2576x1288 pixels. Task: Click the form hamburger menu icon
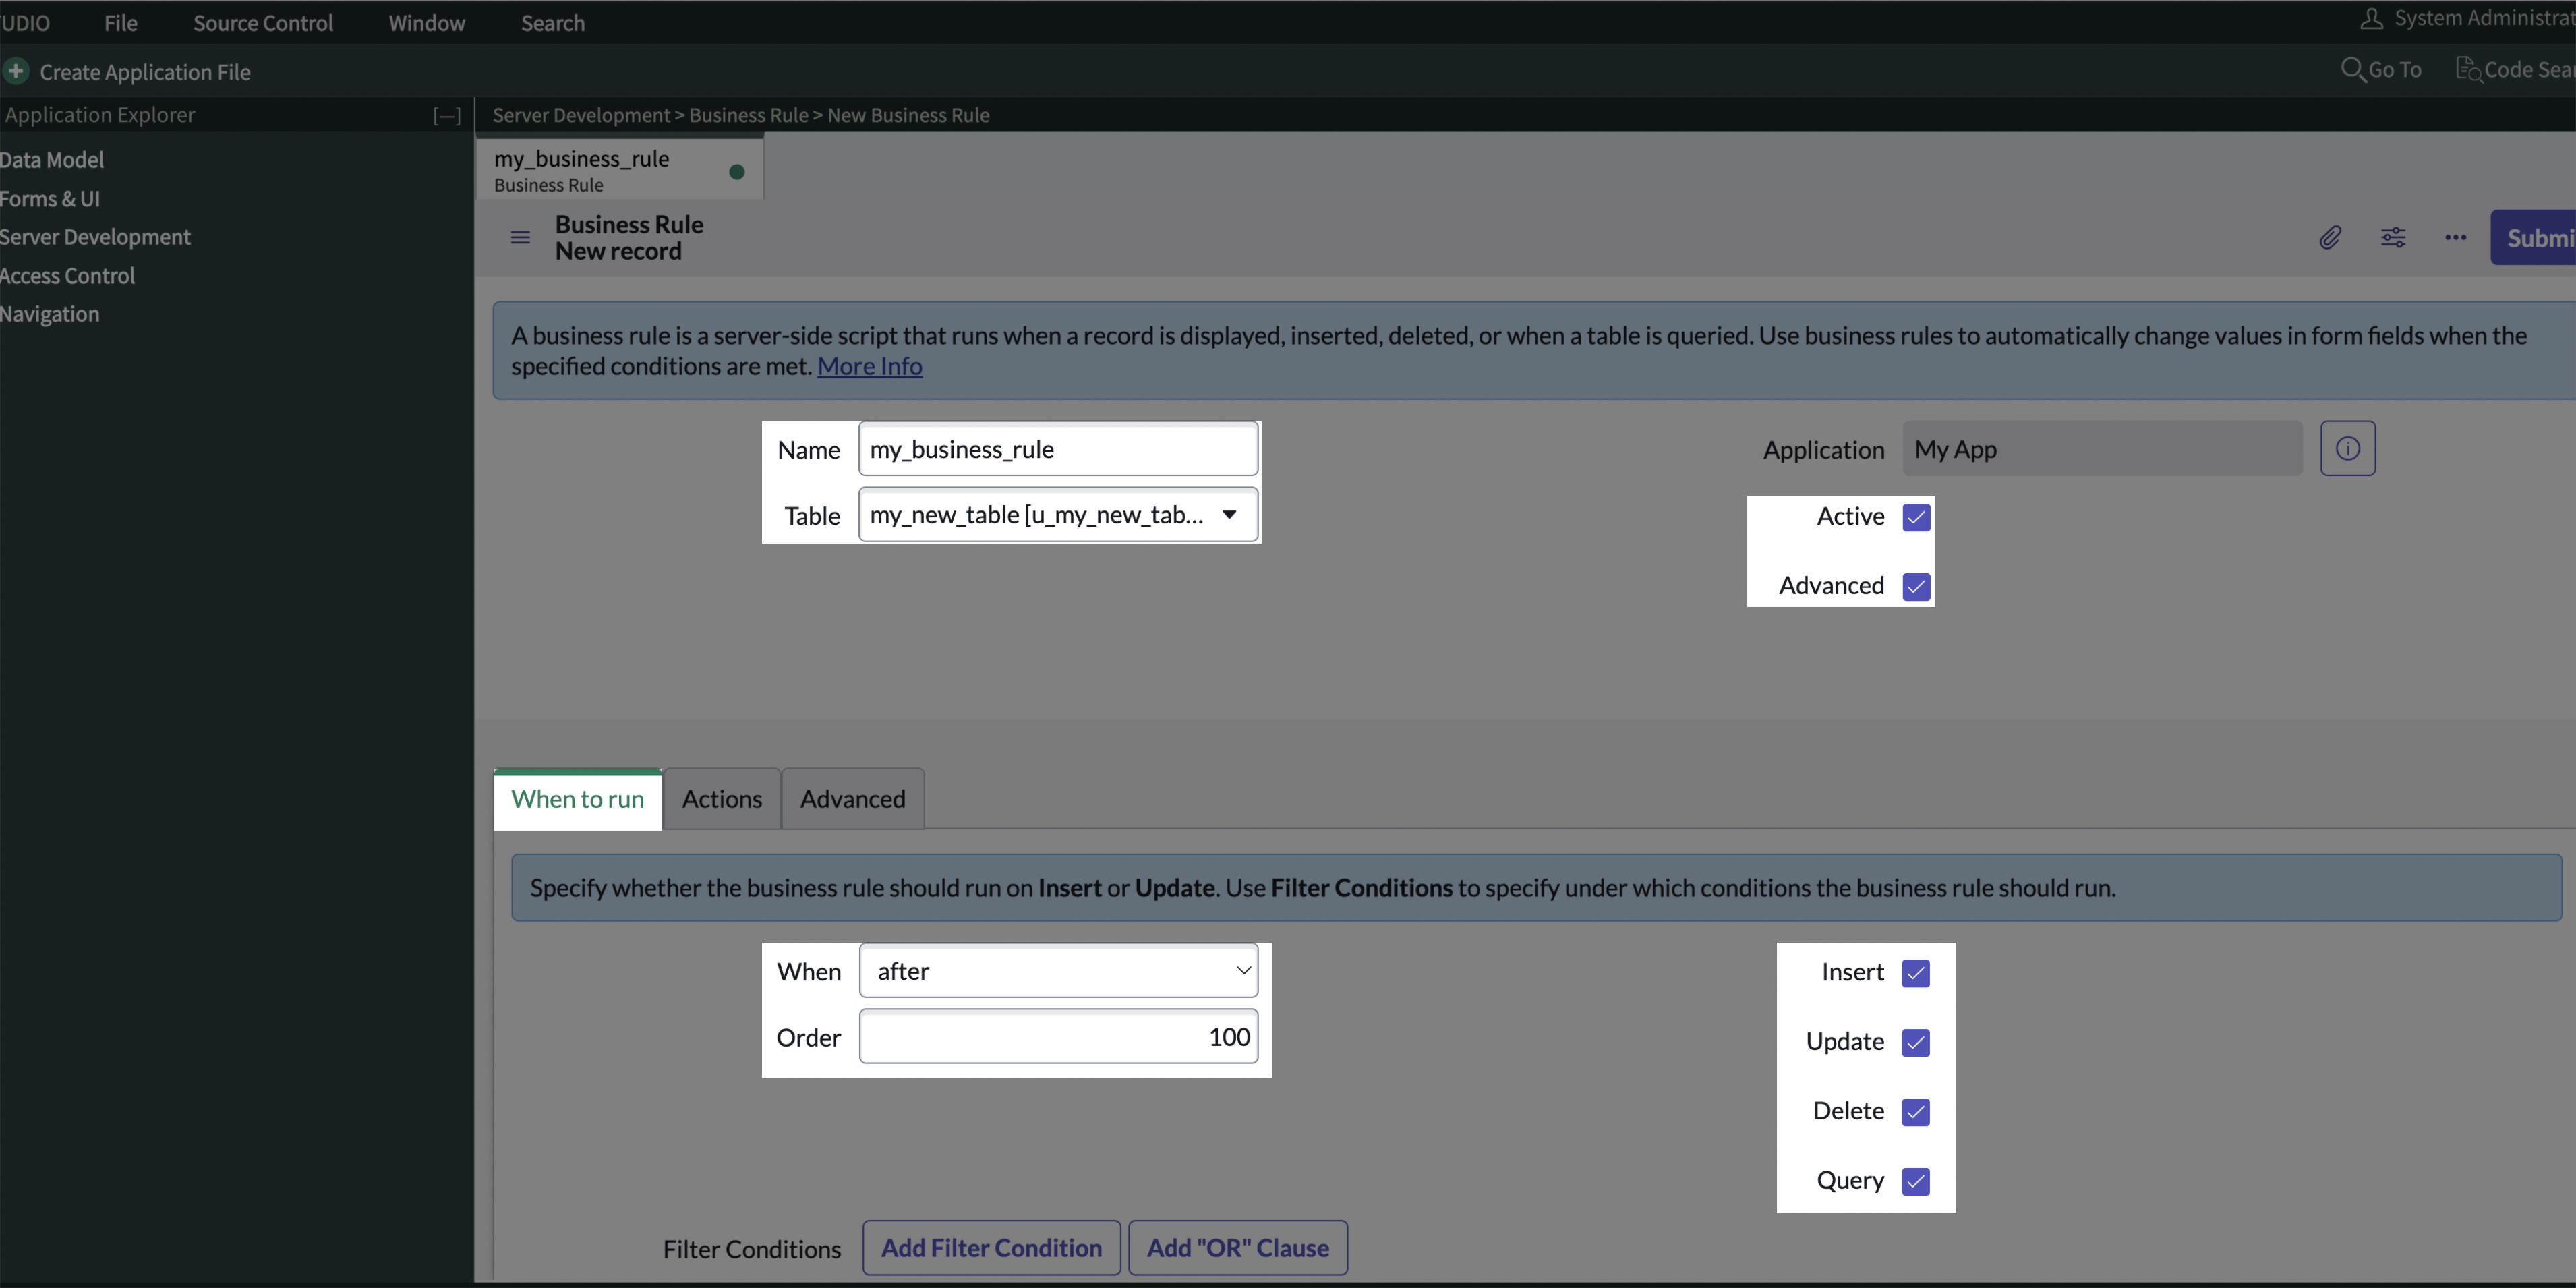click(520, 237)
